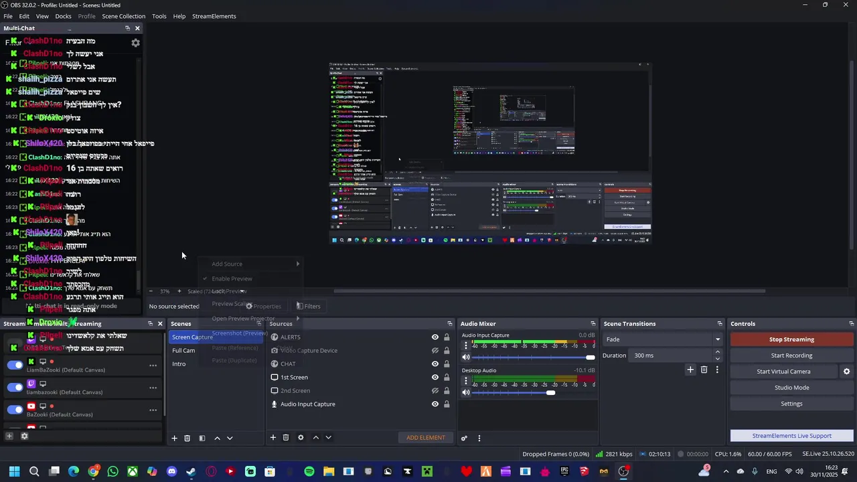Open options dots for BaZooki YouTube destination
Viewport: 857px width, 482px height.
(x=153, y=409)
